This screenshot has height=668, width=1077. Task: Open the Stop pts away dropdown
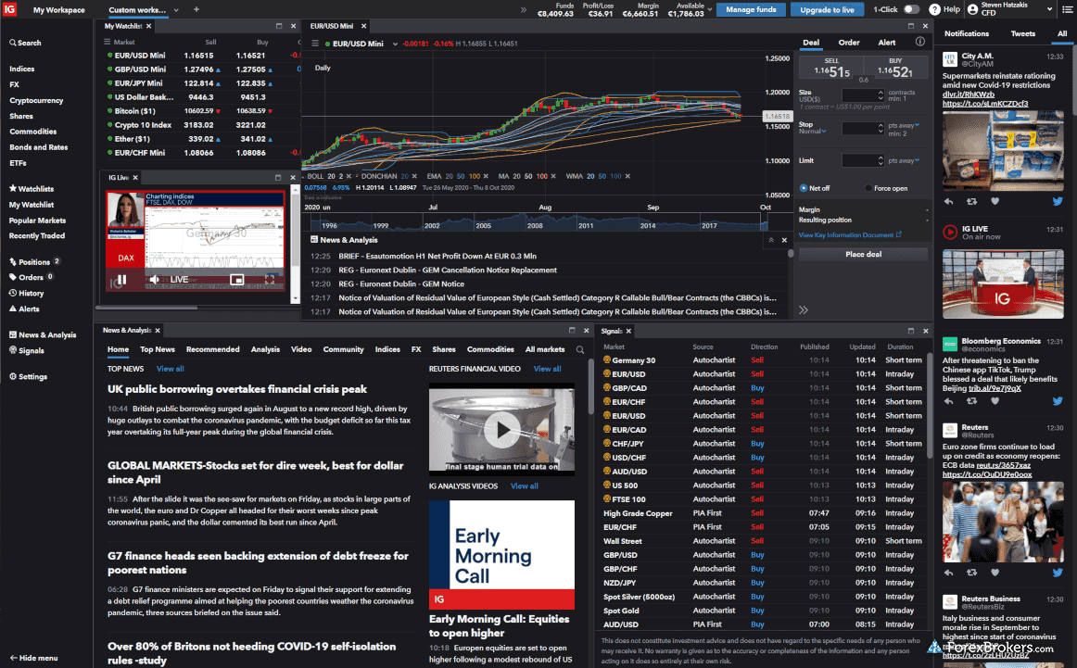tap(904, 126)
